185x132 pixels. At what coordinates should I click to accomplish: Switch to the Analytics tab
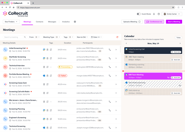pyautogui.click(x=66, y=22)
